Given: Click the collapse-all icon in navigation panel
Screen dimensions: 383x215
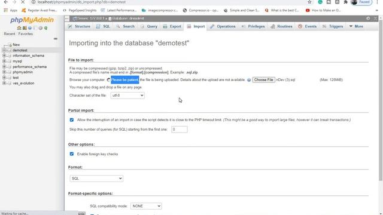Looking at the screenshot, I should pos(56,39).
